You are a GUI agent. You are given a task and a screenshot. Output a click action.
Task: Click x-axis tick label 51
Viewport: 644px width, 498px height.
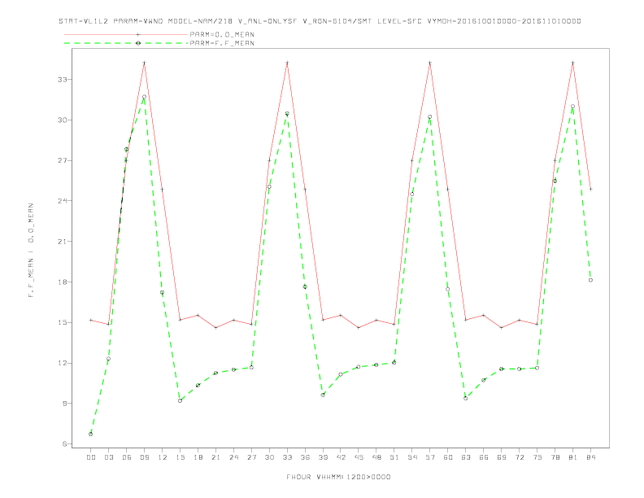pos(394,457)
